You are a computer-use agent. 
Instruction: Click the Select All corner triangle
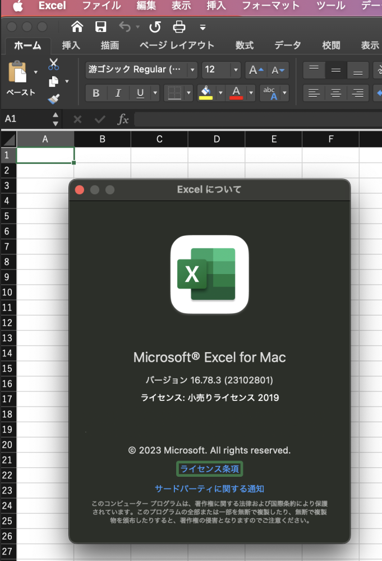pos(9,139)
